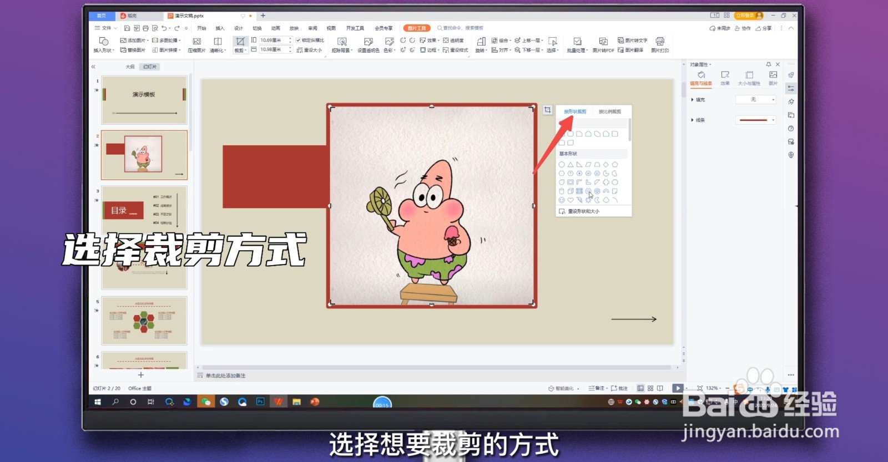
Task: Open 对齐 align dropdown
Action: 501,50
